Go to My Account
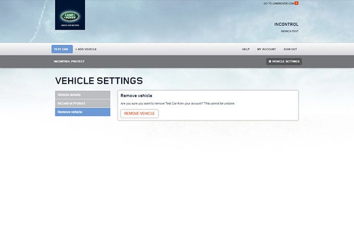This screenshot has height=234, width=354. coord(267,49)
